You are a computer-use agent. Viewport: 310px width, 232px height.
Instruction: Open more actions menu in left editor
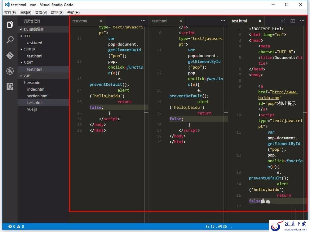coord(143,21)
